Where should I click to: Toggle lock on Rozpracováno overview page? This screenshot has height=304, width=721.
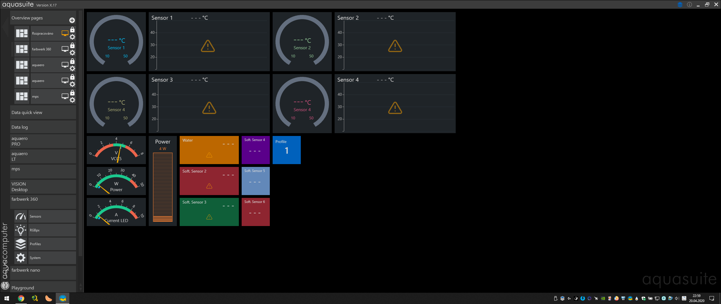72,30
